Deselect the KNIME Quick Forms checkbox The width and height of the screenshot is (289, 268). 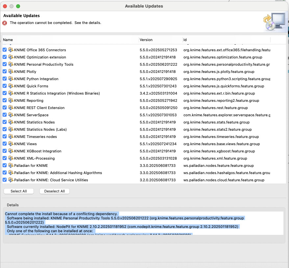coord(5,86)
